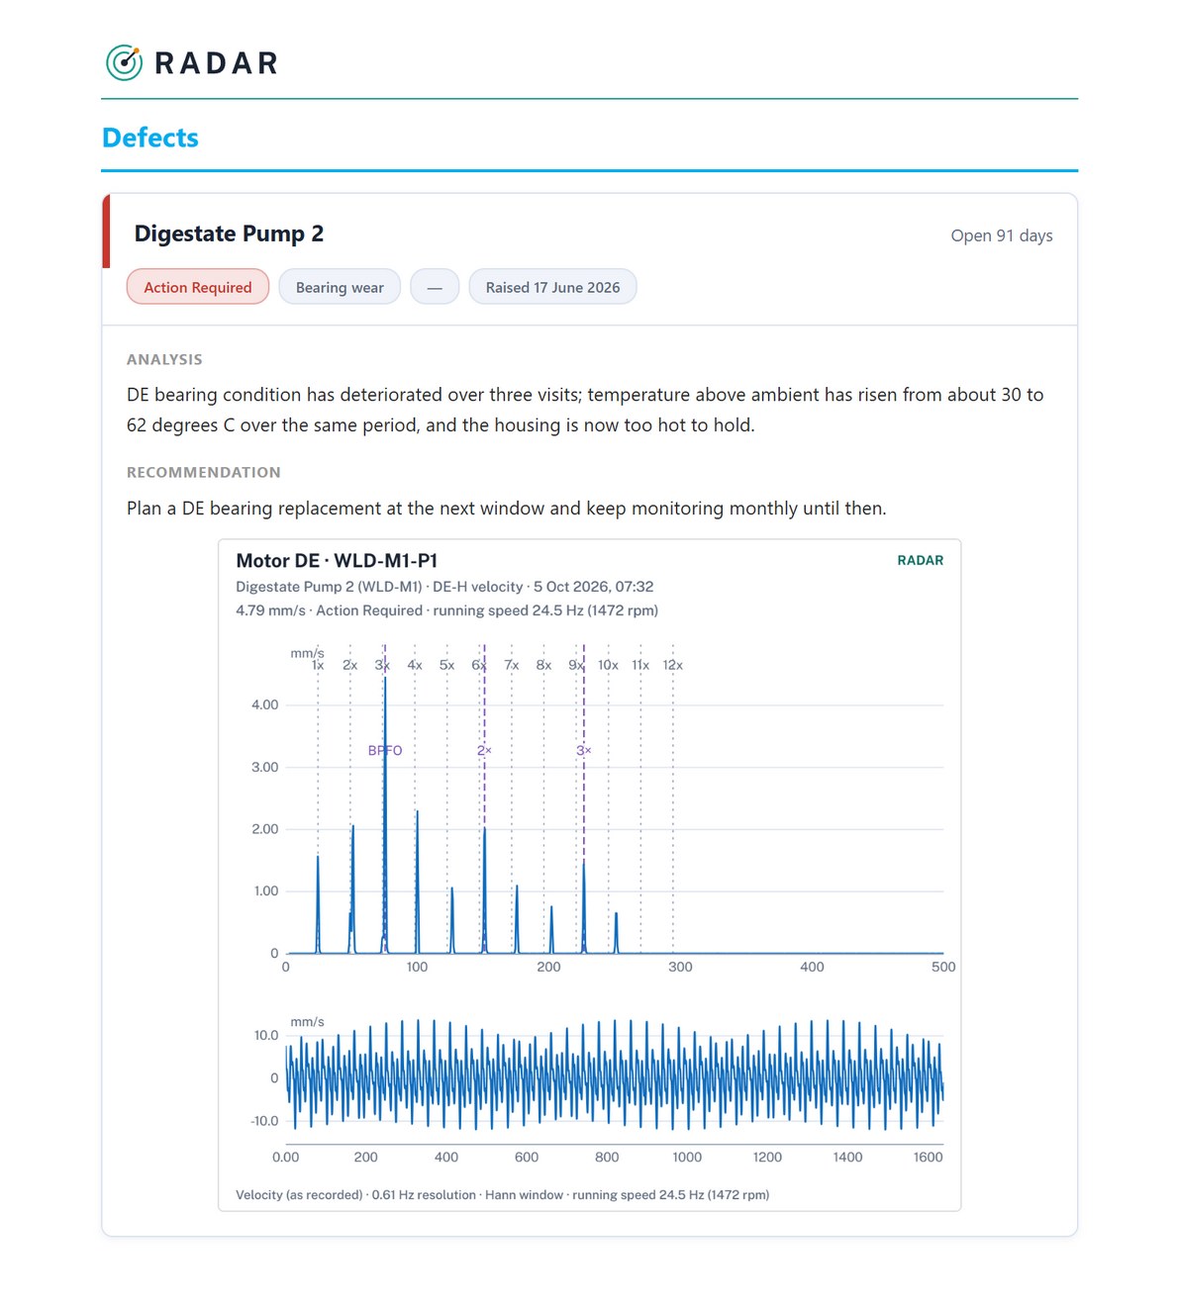Open the Digestate Pump 2 defect title
1178x1307 pixels.
point(229,233)
